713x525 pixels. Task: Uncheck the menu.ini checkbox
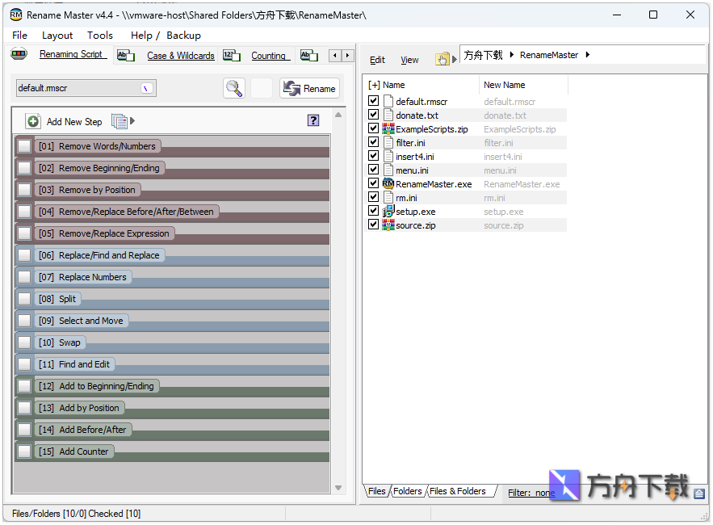click(x=373, y=170)
